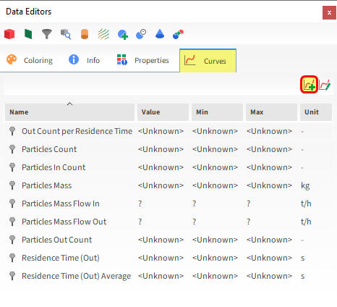This screenshot has height=307, width=337.
Task: Select the green streamlines icon
Action: pos(103,34)
